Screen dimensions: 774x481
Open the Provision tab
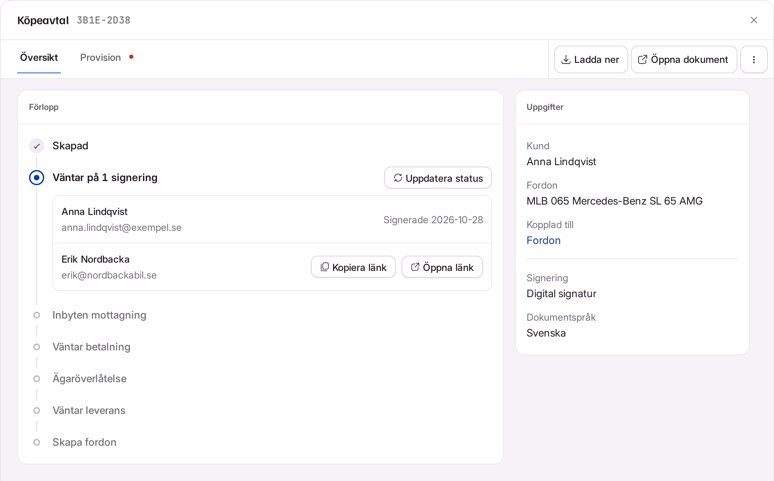101,57
